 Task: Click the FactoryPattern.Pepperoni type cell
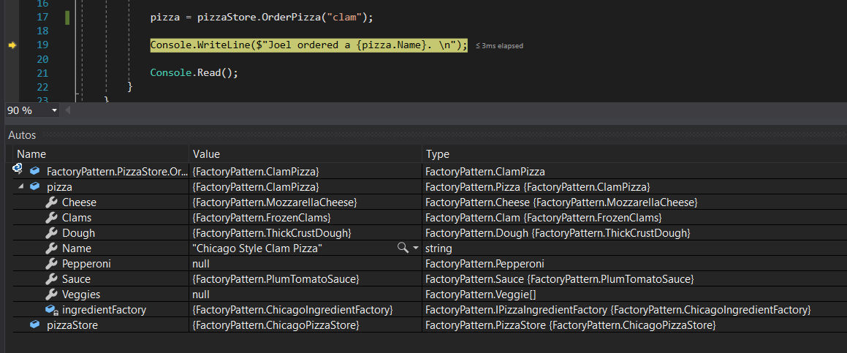click(635, 264)
